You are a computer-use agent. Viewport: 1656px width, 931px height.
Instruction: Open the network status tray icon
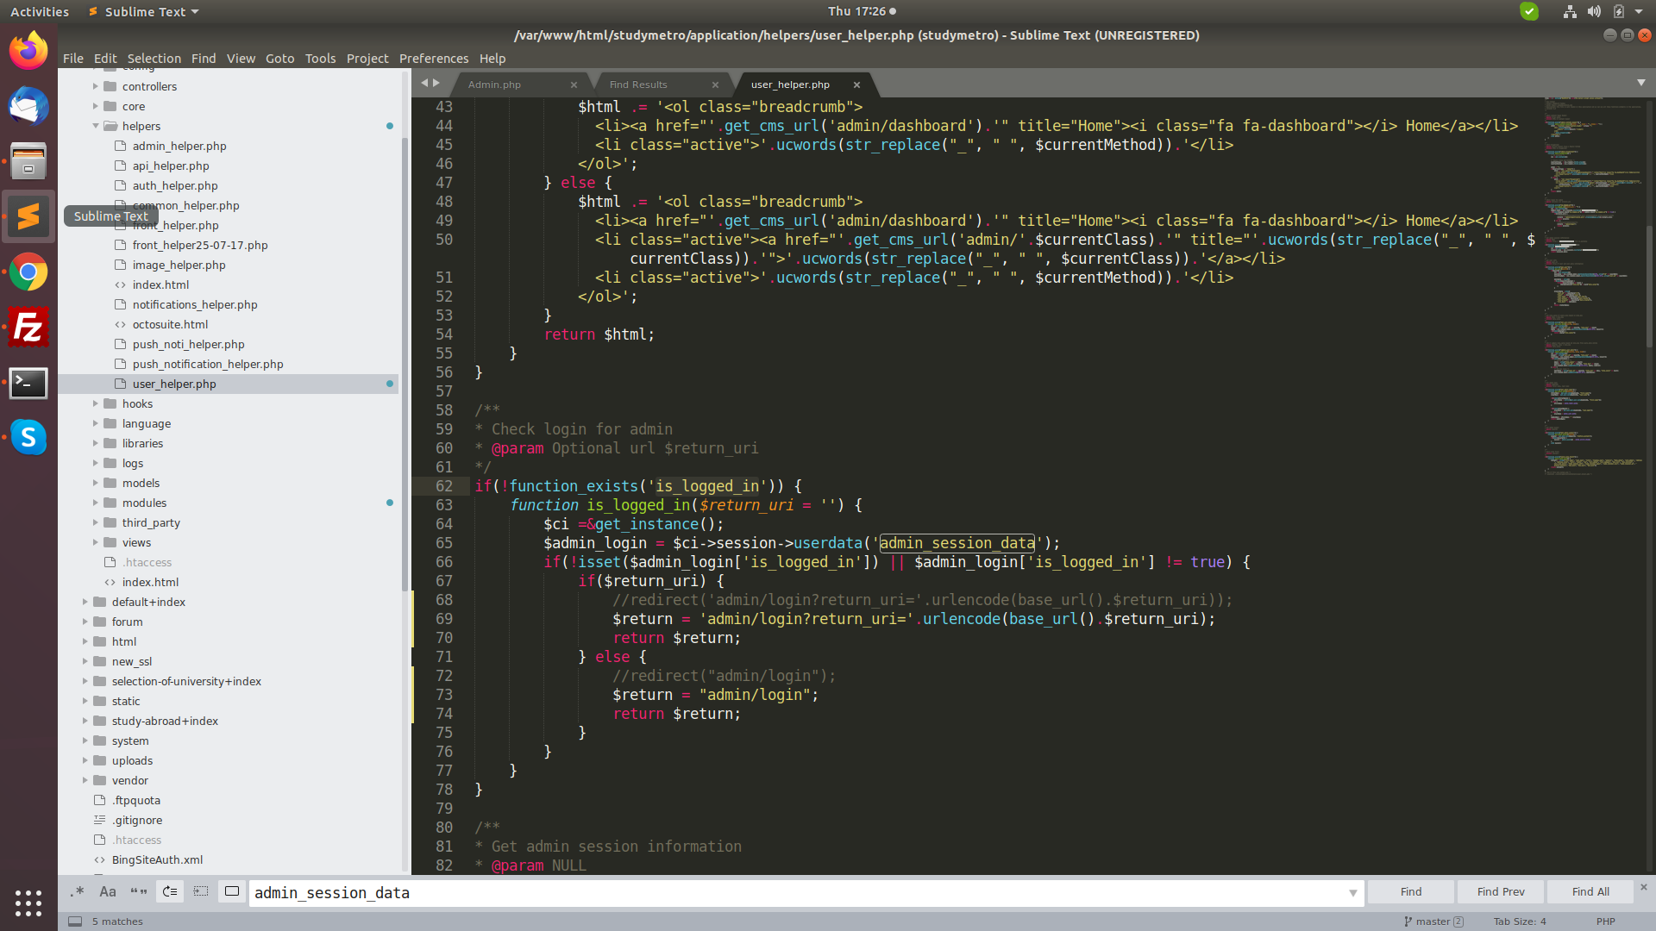pos(1570,11)
